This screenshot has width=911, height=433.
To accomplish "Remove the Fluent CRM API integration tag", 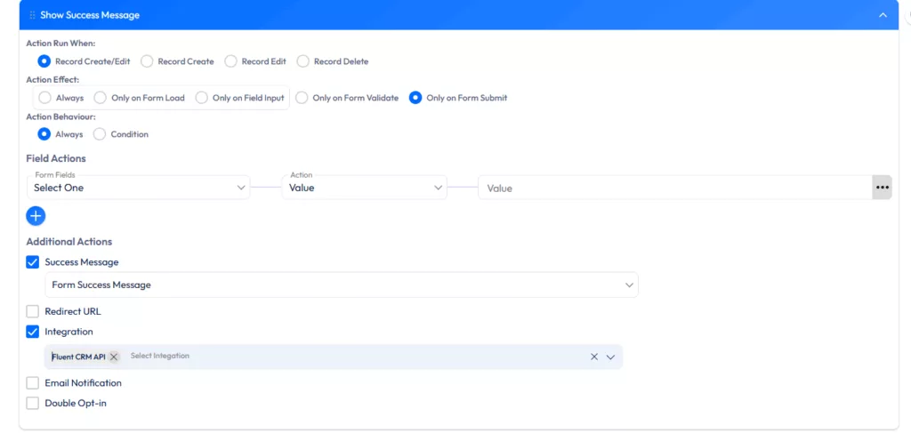I will pyautogui.click(x=114, y=357).
